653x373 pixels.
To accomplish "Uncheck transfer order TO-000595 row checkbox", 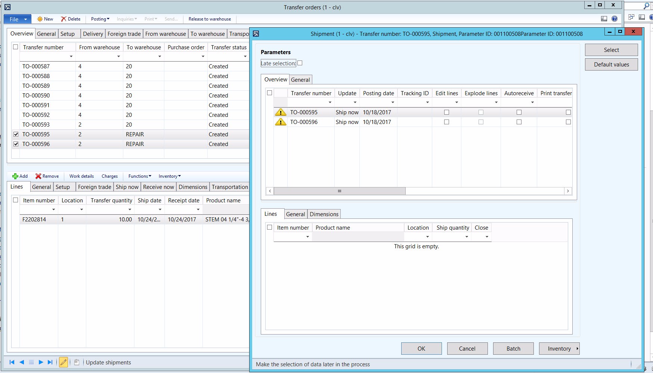I will coord(16,134).
